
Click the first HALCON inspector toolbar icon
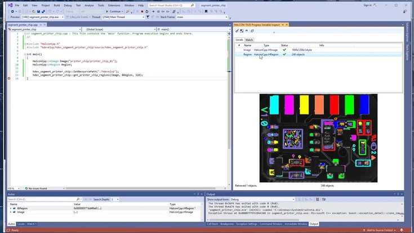click(237, 30)
